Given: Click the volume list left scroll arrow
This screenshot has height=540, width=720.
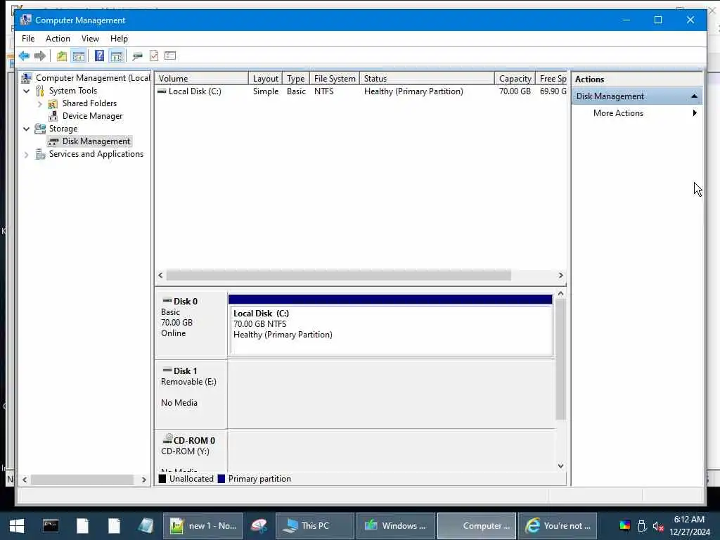Looking at the screenshot, I should (x=160, y=276).
